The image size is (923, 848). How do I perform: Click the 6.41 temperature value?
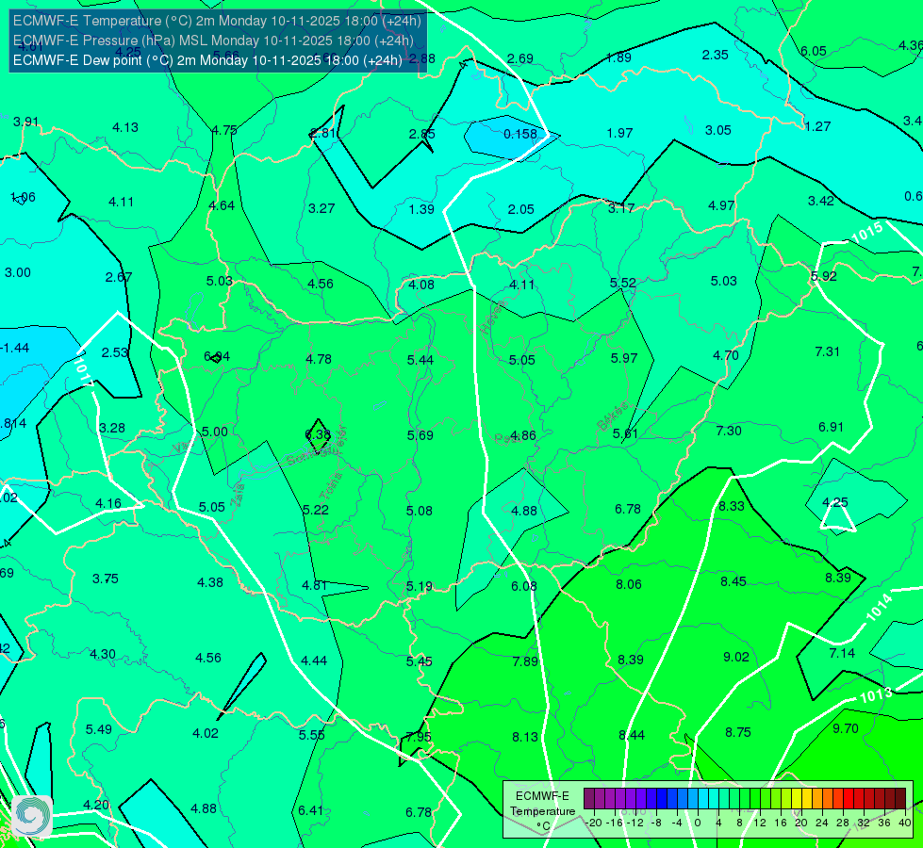pos(311,810)
